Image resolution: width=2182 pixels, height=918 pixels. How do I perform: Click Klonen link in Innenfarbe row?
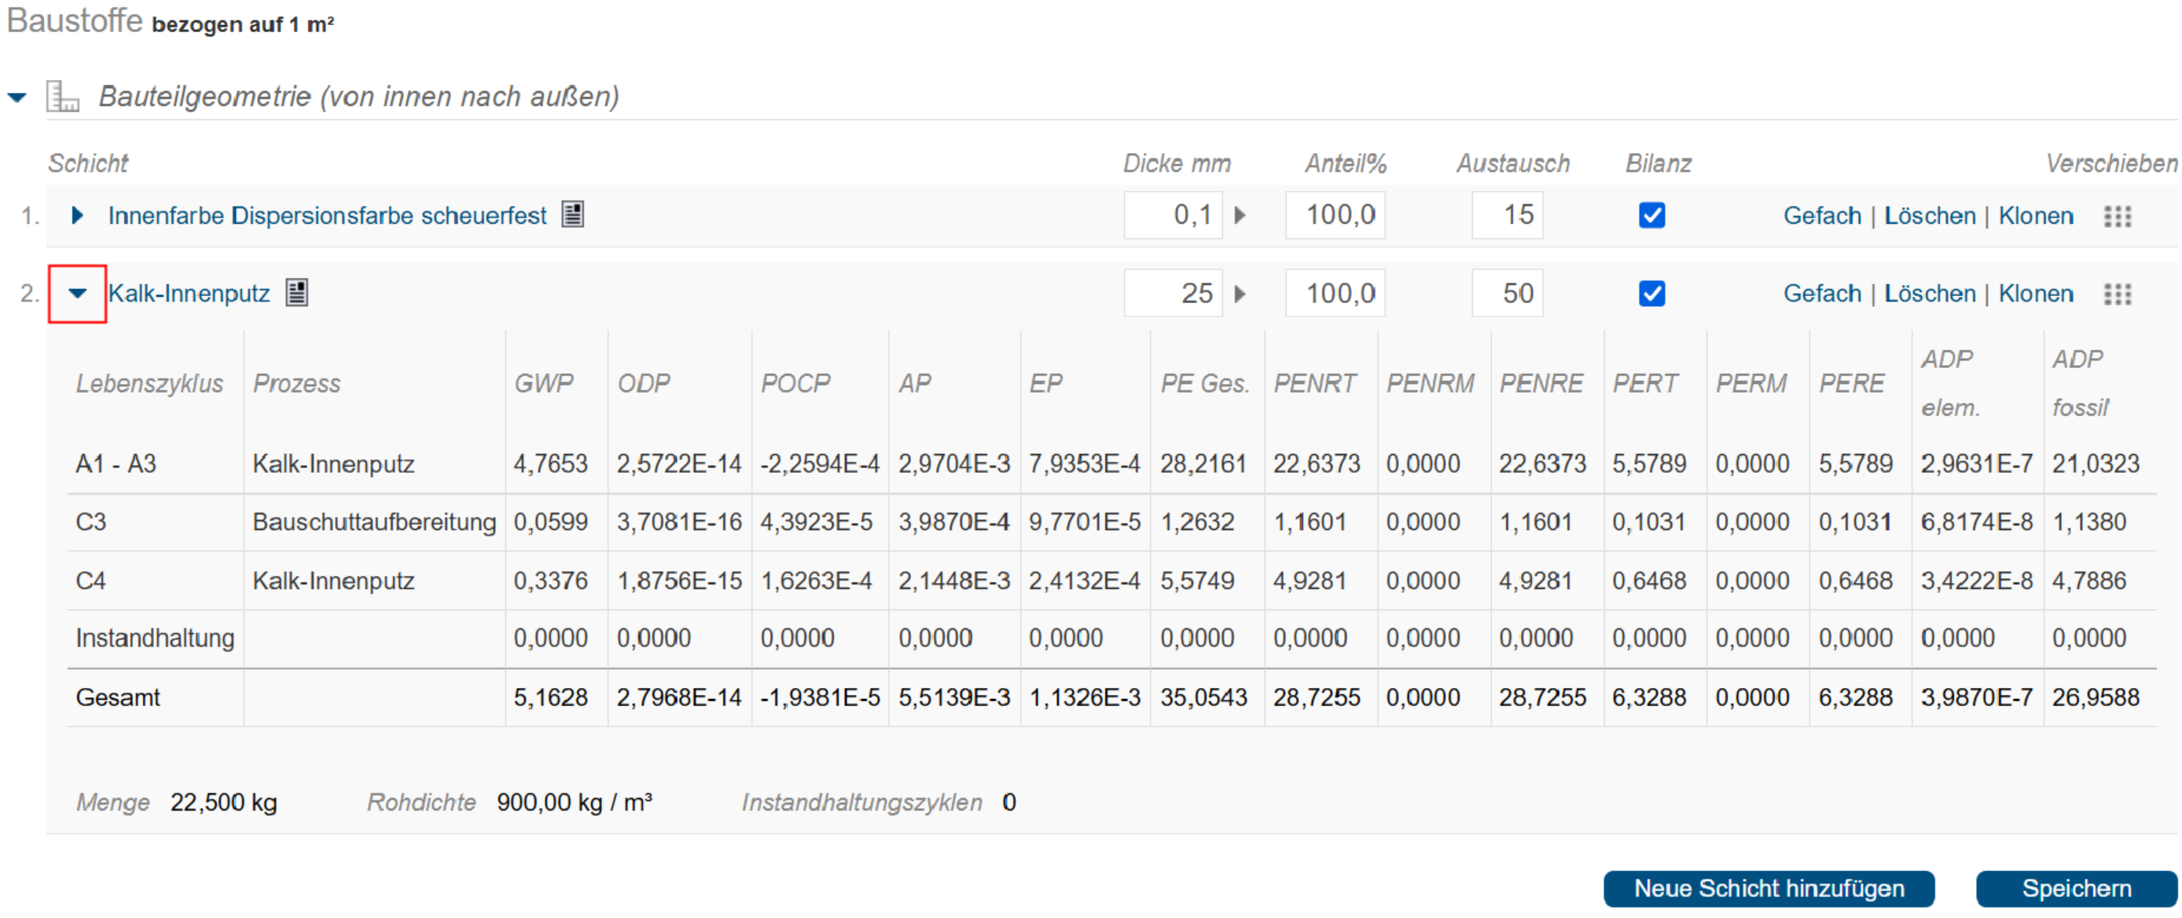pos(2036,216)
